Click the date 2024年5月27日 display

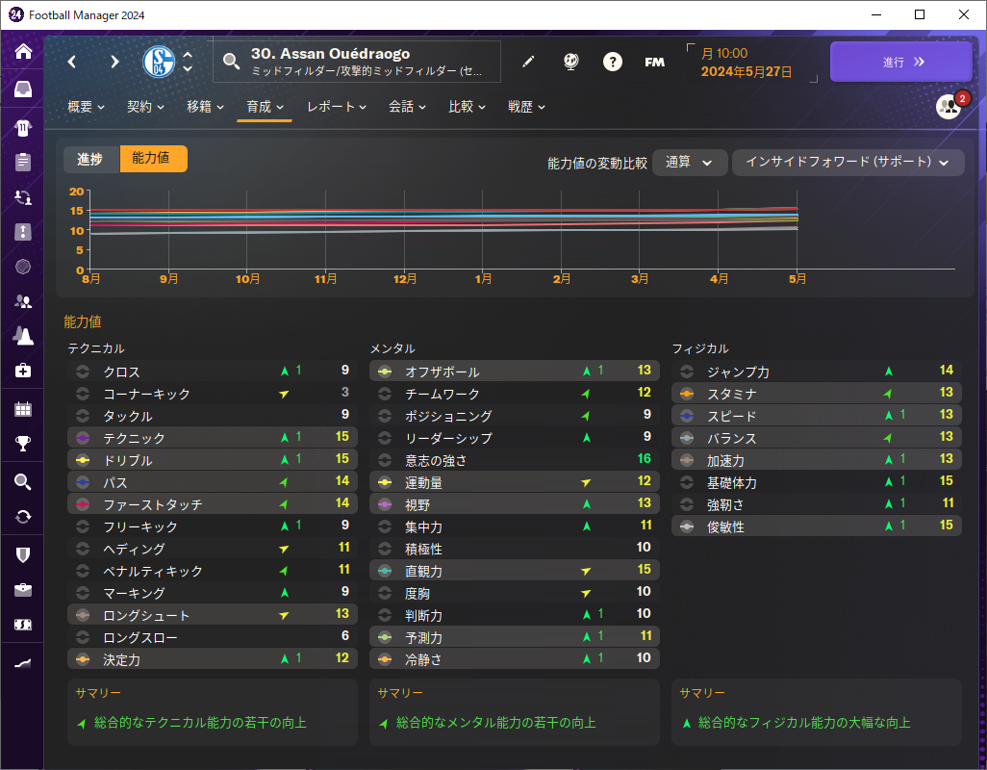point(747,72)
